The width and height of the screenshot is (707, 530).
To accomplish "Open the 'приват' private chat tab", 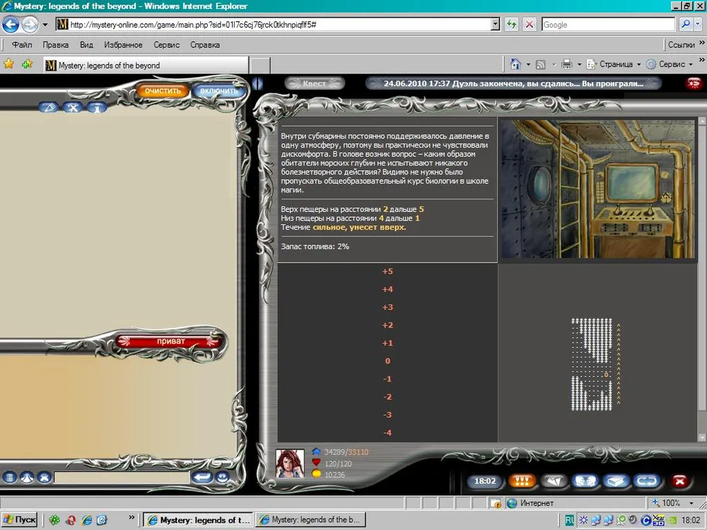I will tap(170, 341).
